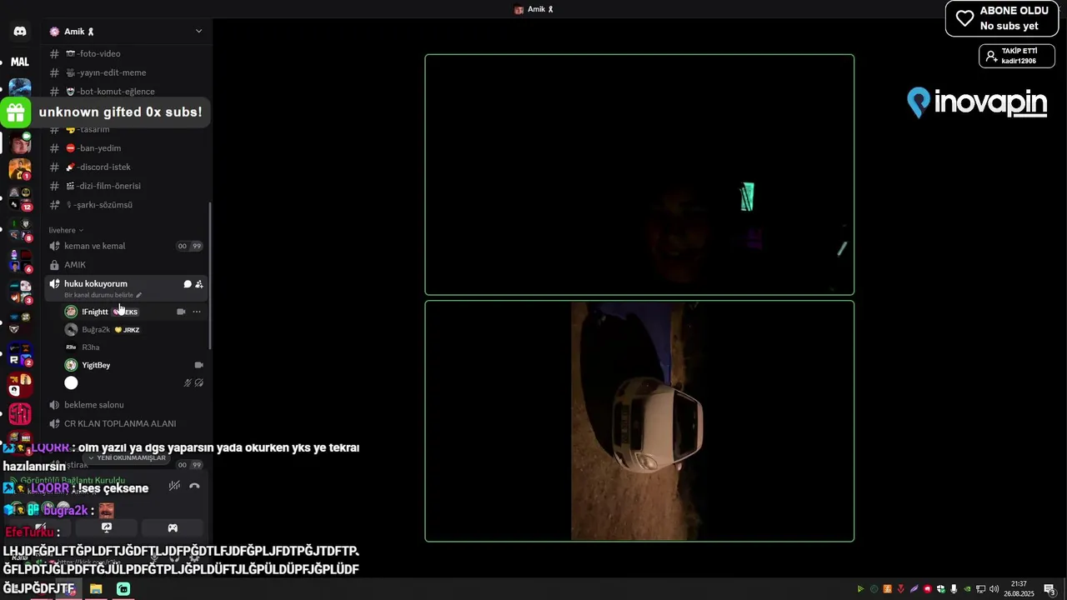Open NVIDIA icon in system tray
Screen dimensions: 1067x600
tap(968, 589)
